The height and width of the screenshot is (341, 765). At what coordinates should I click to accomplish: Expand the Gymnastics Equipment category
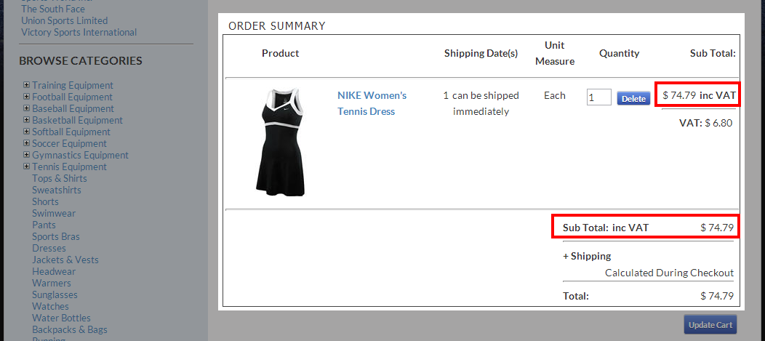click(26, 155)
